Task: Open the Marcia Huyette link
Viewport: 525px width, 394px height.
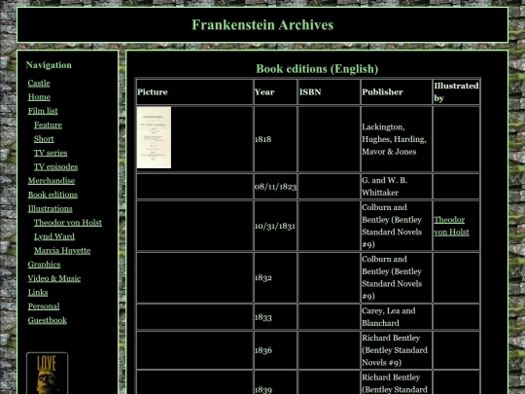Action: (x=62, y=251)
